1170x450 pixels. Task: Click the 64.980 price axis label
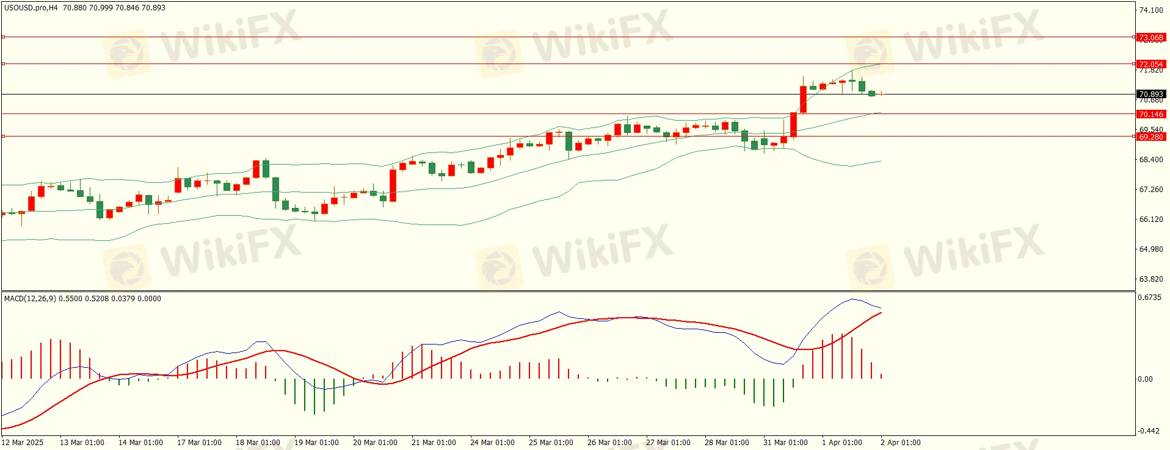[1151, 249]
